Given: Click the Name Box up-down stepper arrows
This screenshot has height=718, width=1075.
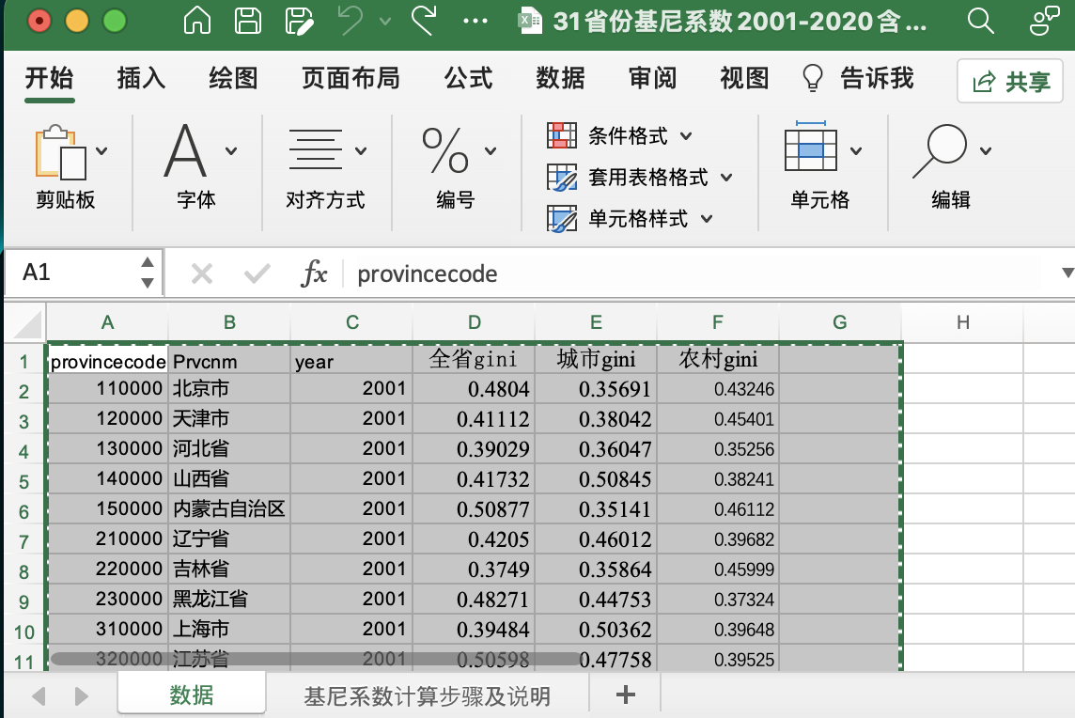Looking at the screenshot, I should tap(148, 273).
